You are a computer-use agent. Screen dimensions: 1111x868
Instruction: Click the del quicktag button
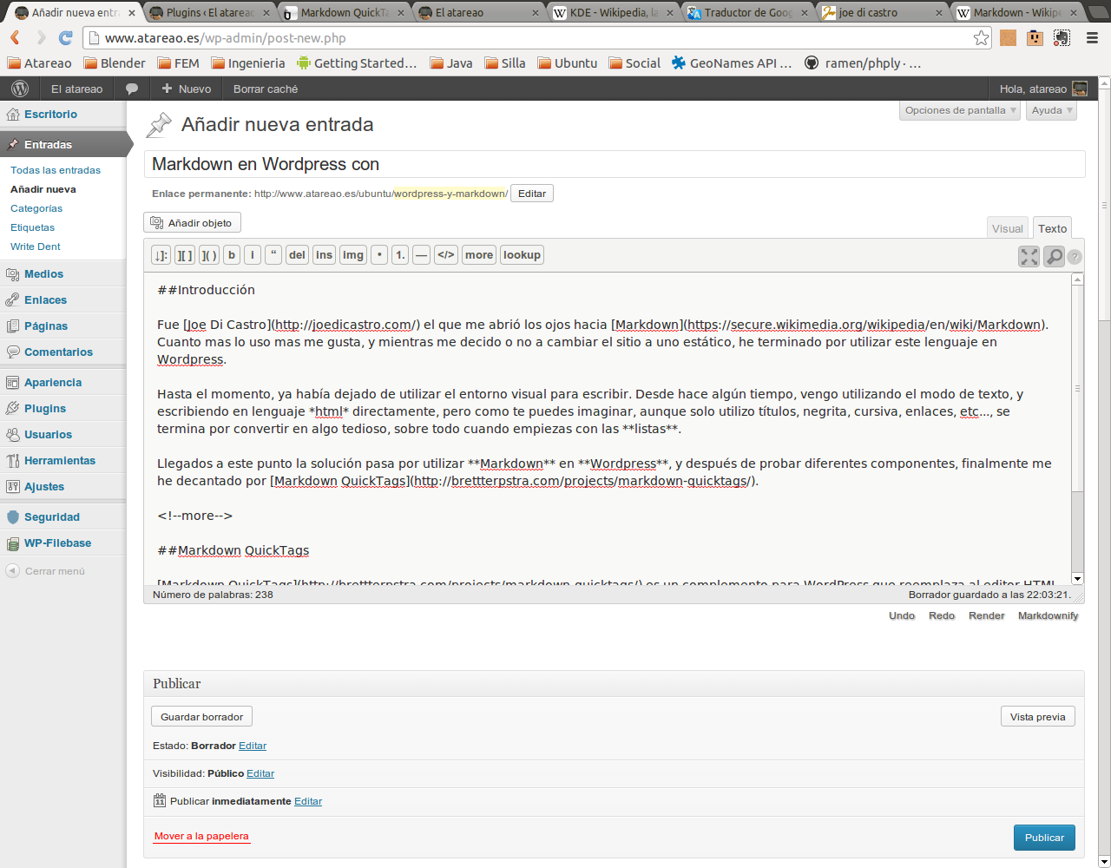click(x=297, y=255)
